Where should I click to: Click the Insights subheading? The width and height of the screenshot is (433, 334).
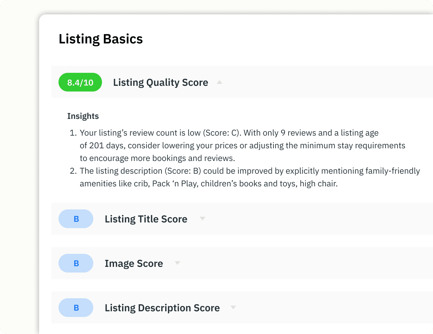click(x=83, y=116)
